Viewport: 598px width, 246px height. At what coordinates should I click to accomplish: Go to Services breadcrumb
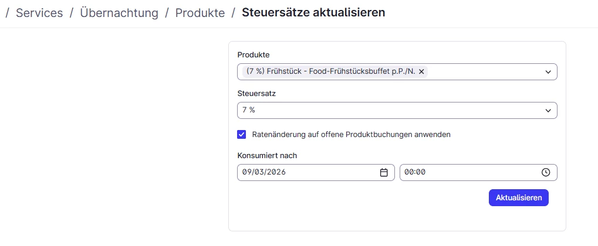[x=39, y=13]
